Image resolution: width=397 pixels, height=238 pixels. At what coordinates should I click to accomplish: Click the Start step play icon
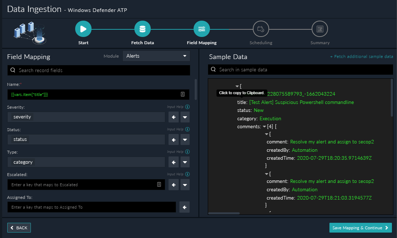83,29
